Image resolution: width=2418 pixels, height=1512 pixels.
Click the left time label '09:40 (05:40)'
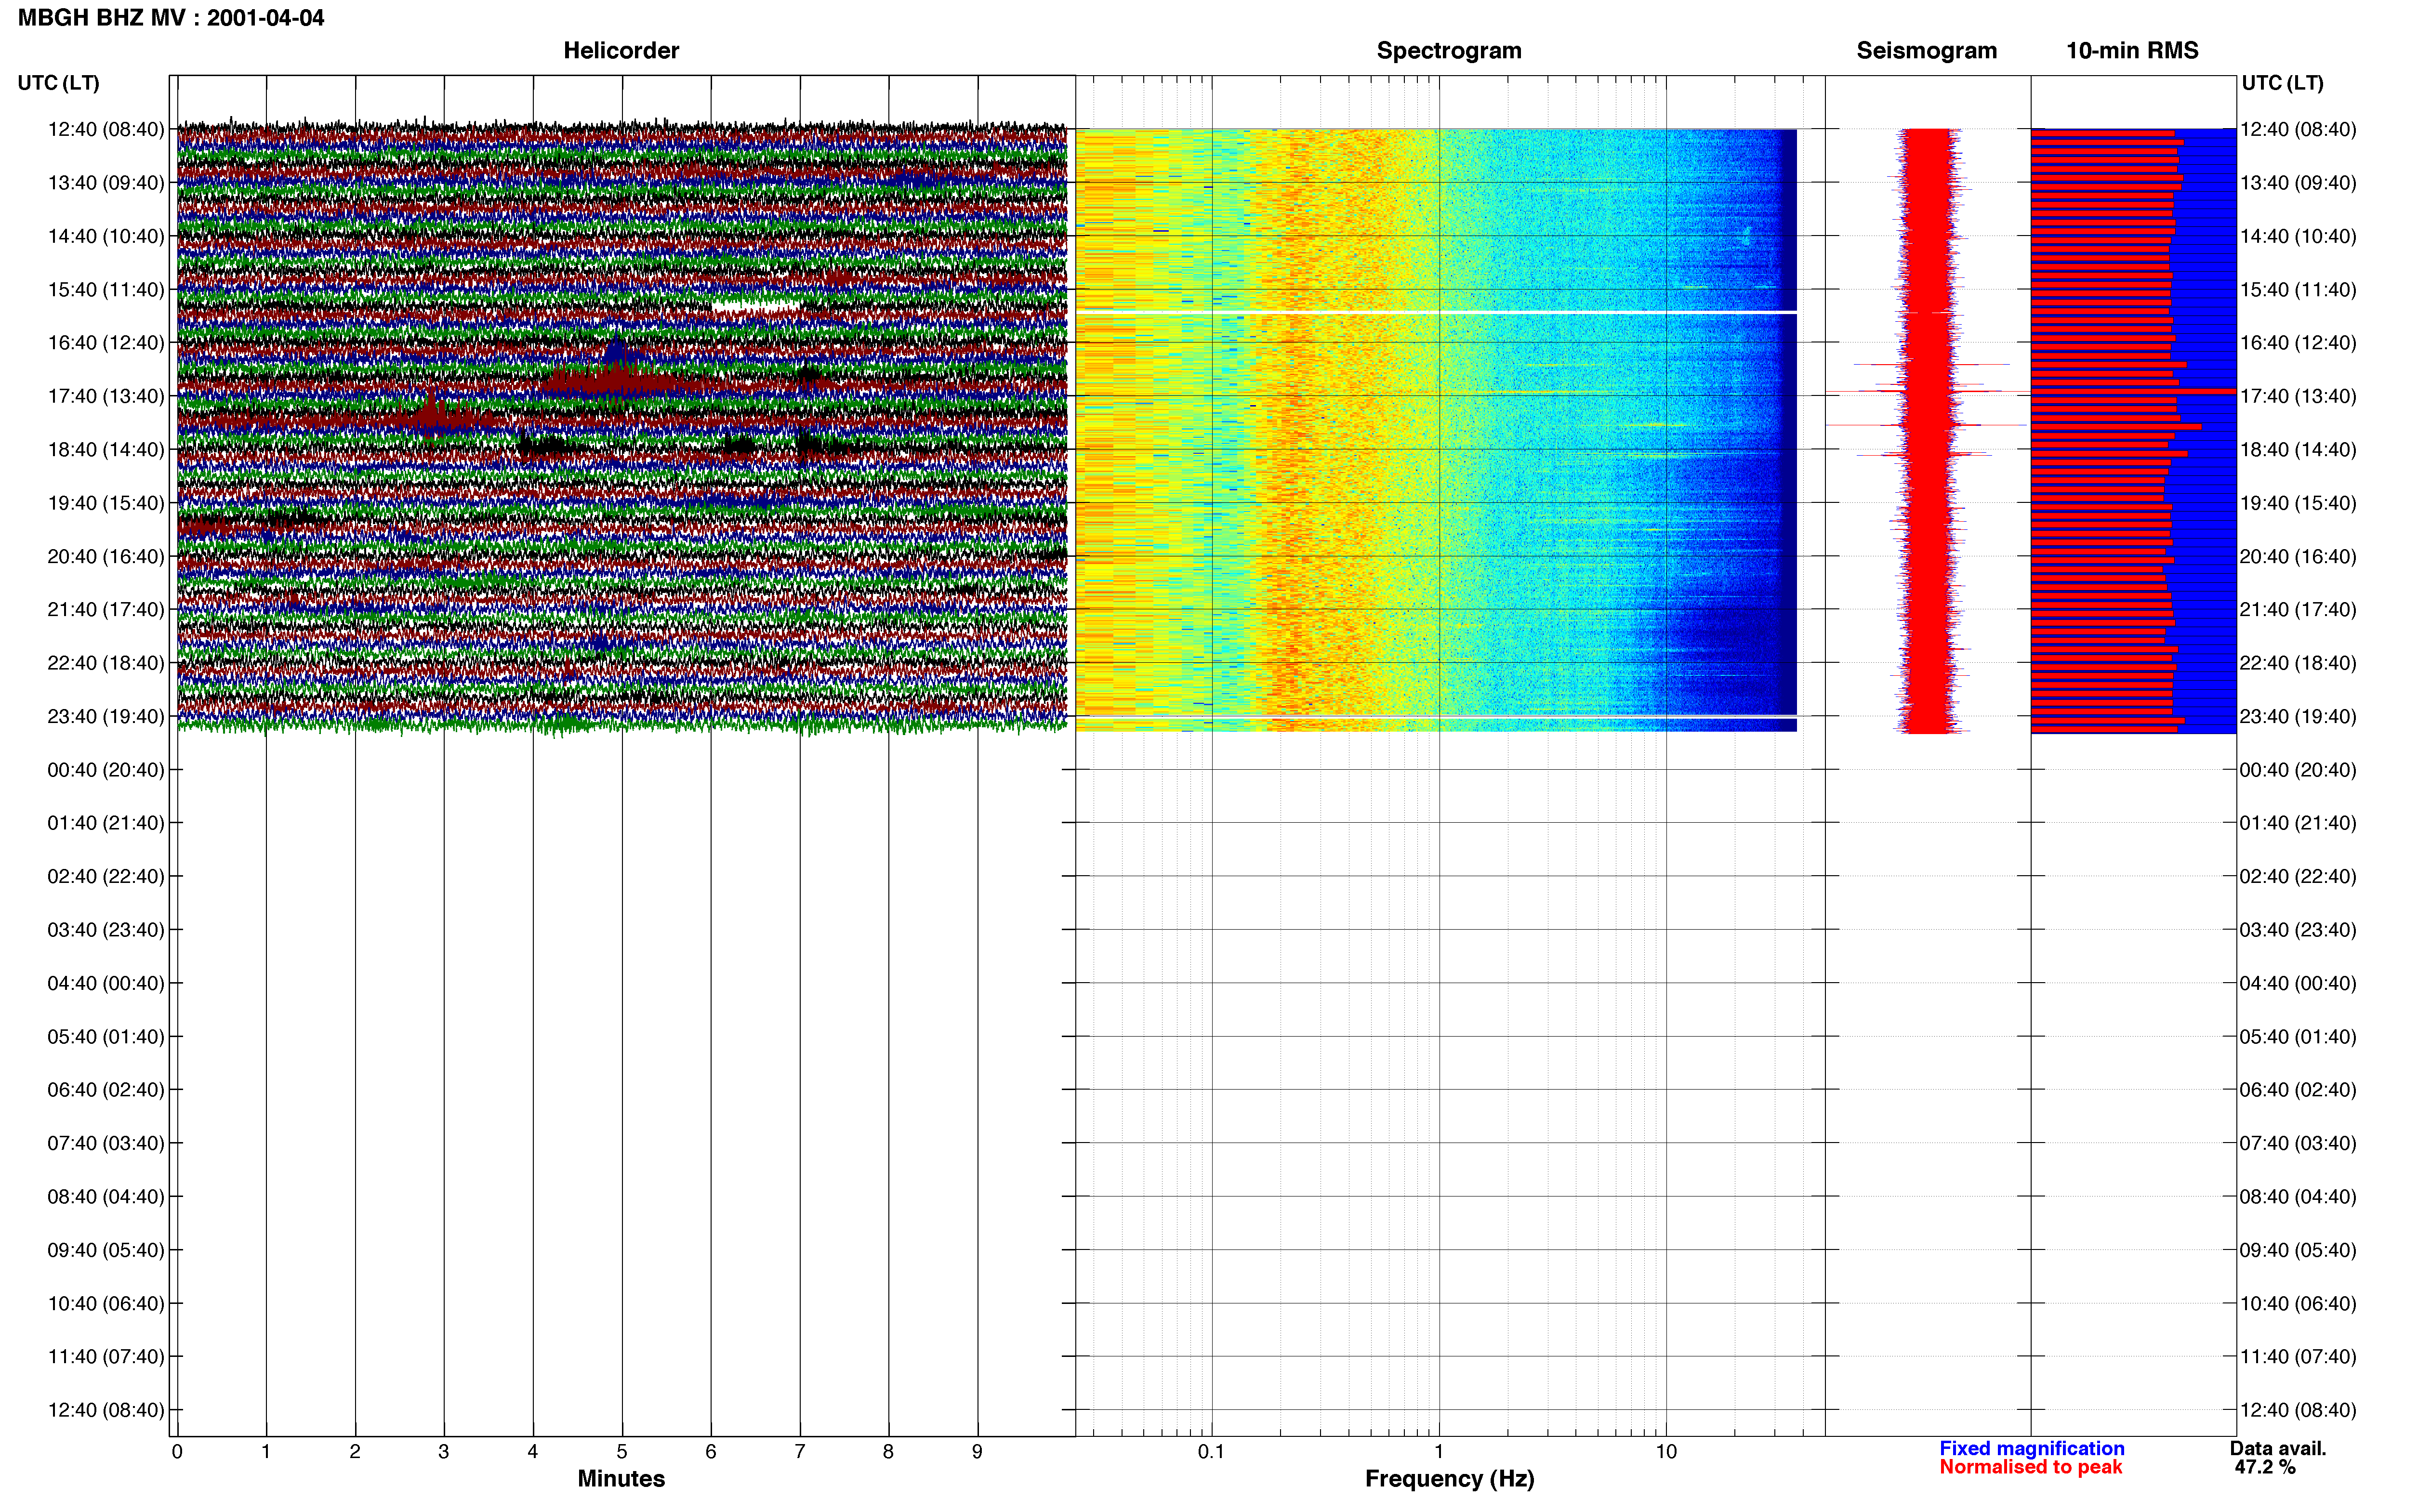[x=106, y=1250]
